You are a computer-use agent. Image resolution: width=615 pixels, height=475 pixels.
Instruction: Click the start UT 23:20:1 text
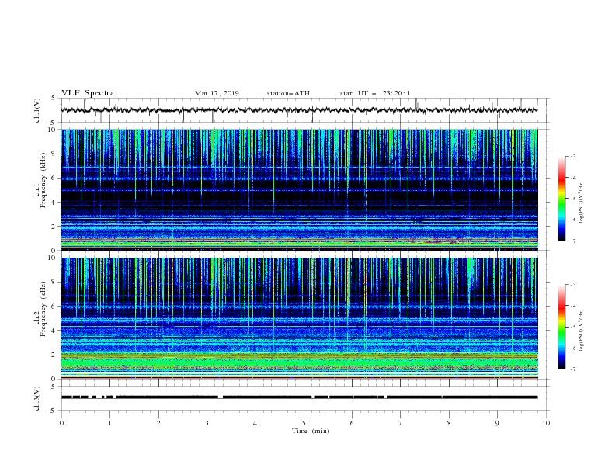(x=375, y=93)
